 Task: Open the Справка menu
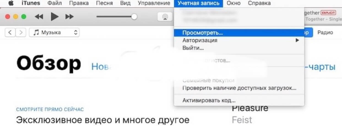[259, 3]
